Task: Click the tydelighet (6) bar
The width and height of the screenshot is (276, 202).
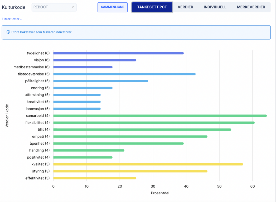Action: (118, 53)
